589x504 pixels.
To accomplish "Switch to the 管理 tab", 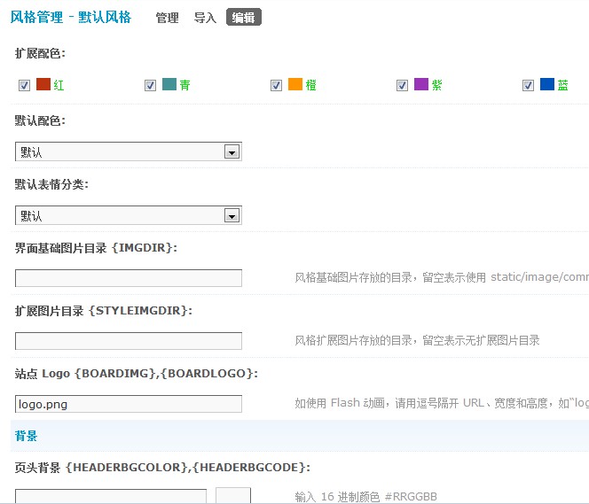I will [167, 18].
